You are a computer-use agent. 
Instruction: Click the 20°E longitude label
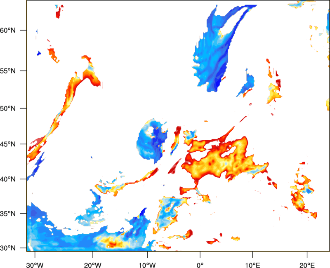pos(307,265)
